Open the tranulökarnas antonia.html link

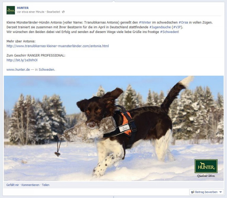pyautogui.click(x=58, y=46)
